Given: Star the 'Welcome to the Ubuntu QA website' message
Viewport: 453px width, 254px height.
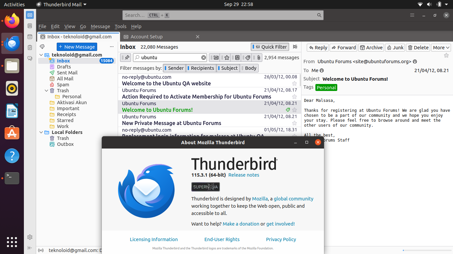Looking at the screenshot, I should (x=294, y=83).
